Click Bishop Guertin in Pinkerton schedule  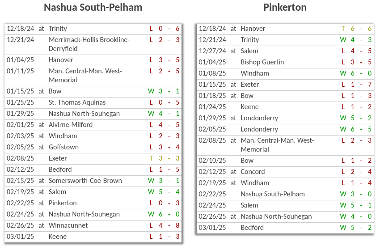pos(262,62)
